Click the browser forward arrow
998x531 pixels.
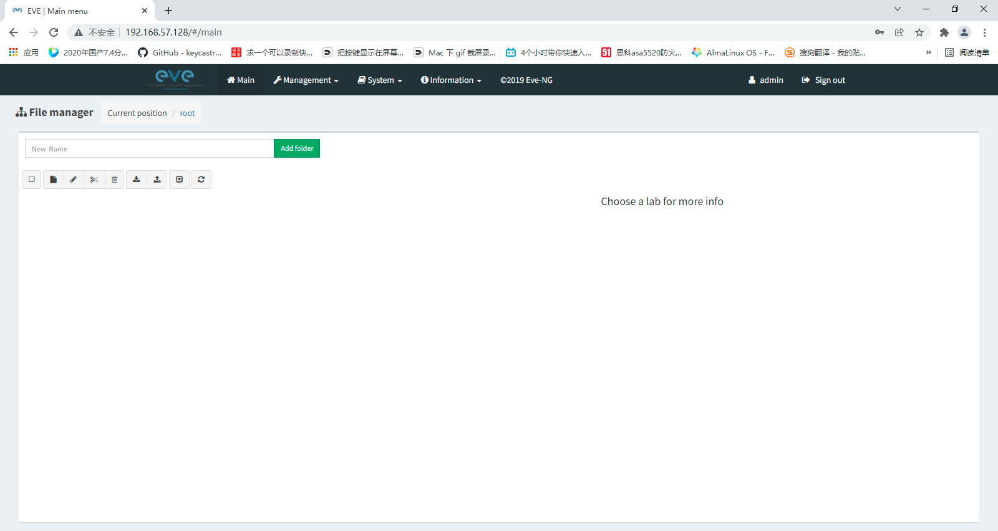click(x=34, y=32)
